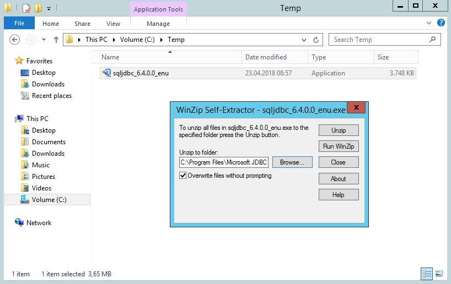Click Temp in the address path
The image size is (451, 284).
pyautogui.click(x=176, y=40)
